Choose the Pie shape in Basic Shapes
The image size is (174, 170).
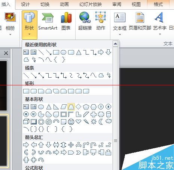pos(41,114)
